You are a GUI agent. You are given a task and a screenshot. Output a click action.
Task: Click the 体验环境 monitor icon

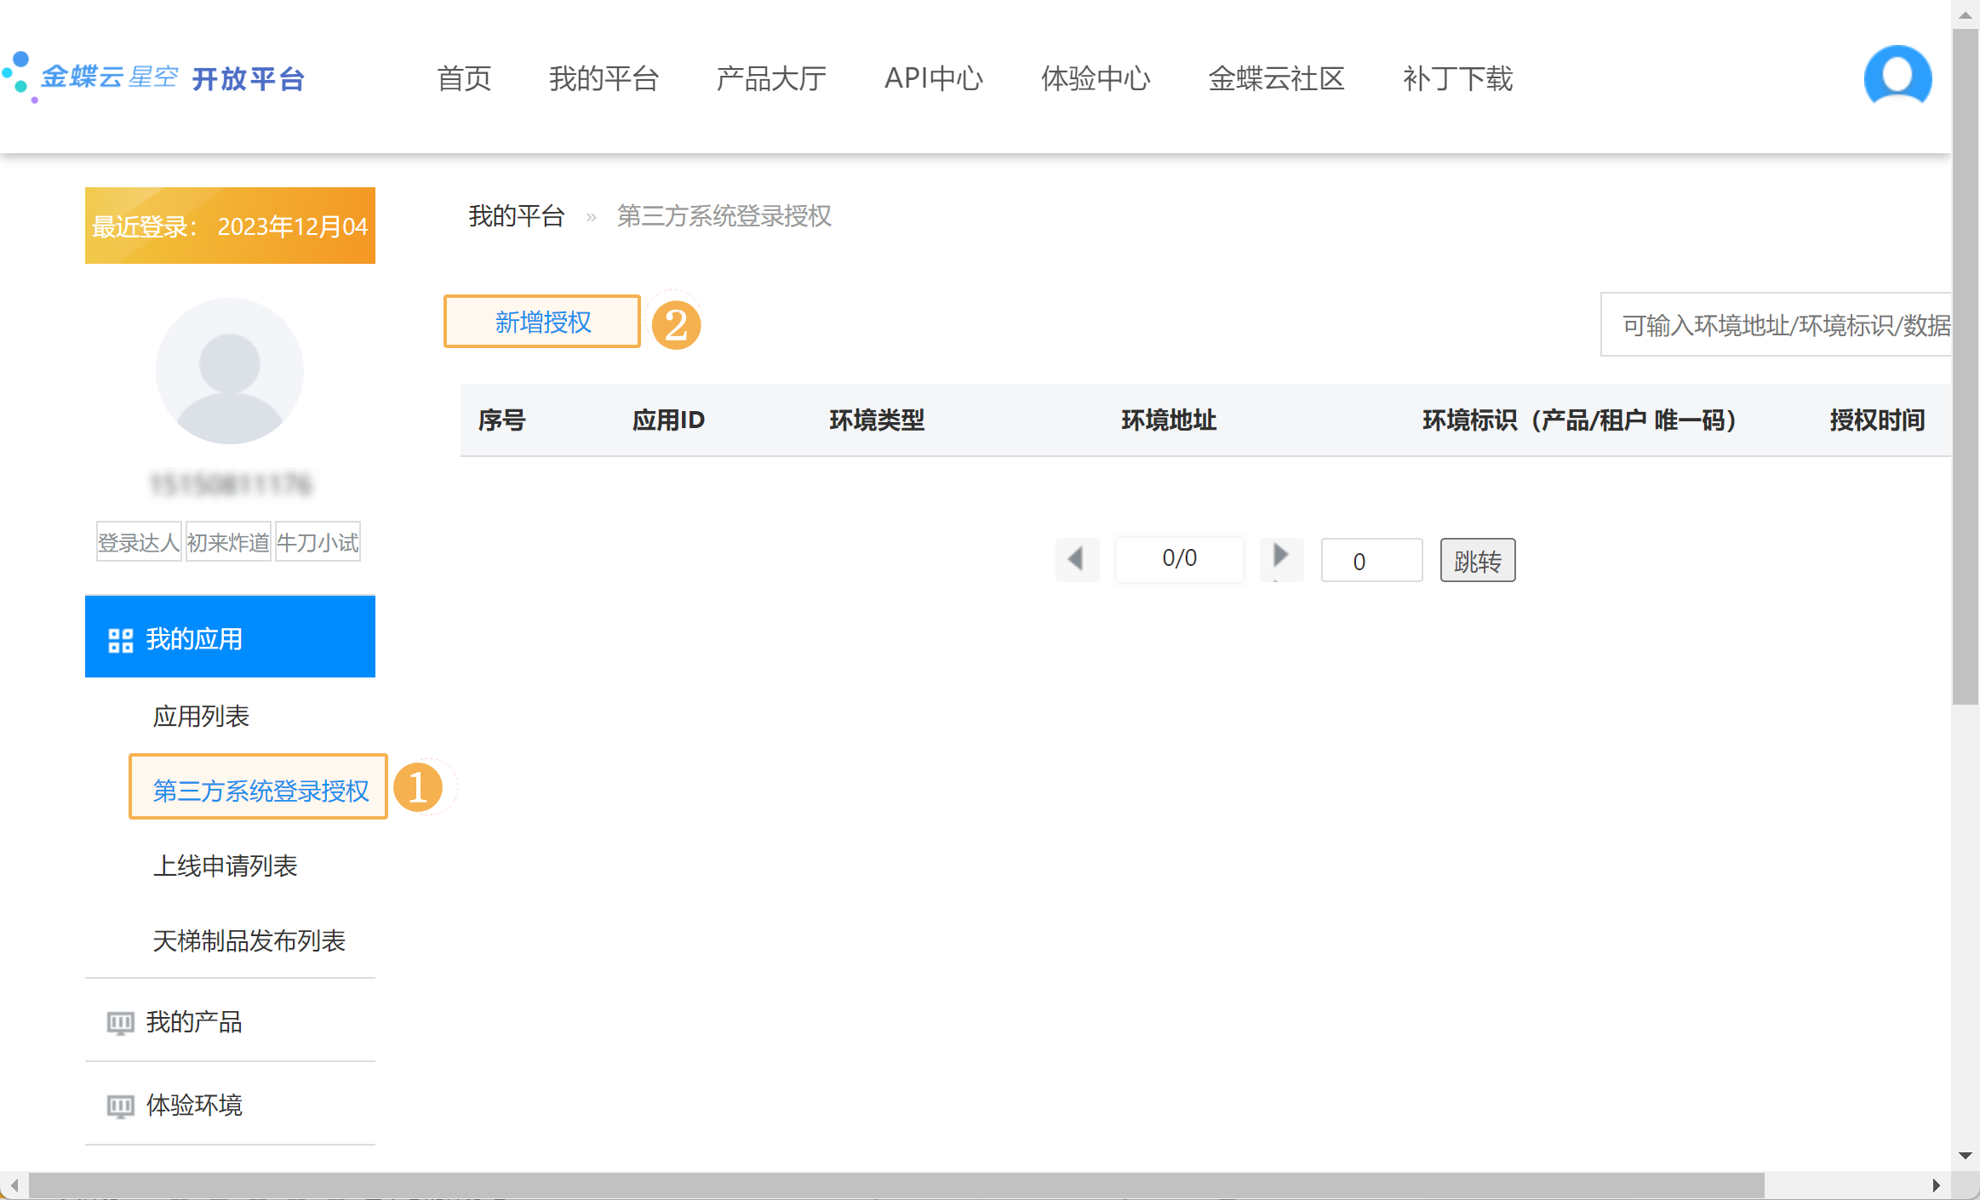click(x=120, y=1106)
